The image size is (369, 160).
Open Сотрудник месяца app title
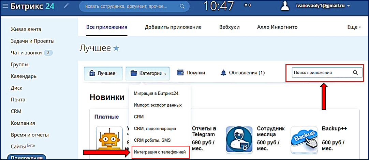coord(271,131)
